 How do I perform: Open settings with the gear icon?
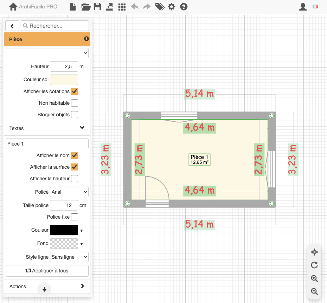pyautogui.click(x=171, y=7)
